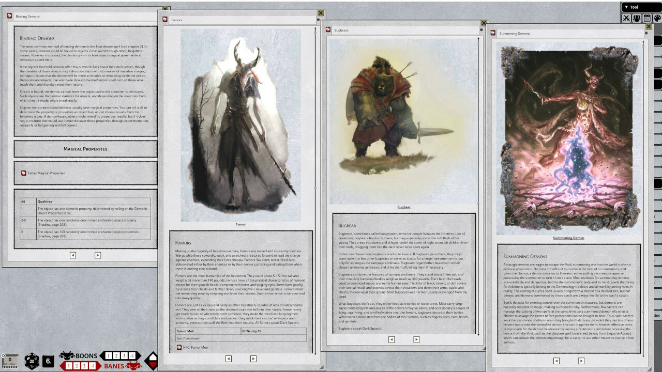The width and height of the screenshot is (662, 372).
Task: Click the black demon head beside BOONS
Action: 66,355
